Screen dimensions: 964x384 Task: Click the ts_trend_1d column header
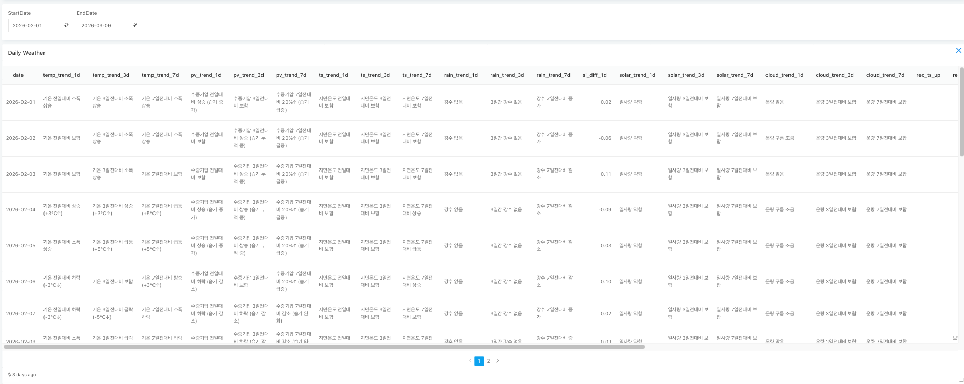pos(333,75)
